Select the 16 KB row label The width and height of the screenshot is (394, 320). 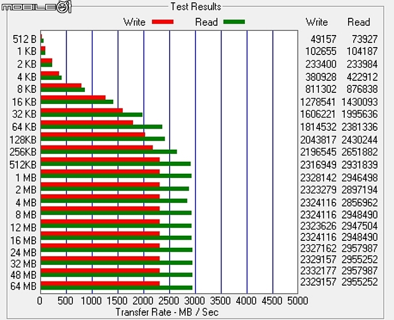[x=24, y=102]
